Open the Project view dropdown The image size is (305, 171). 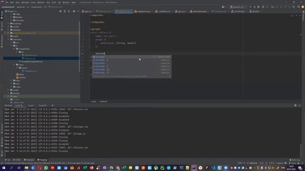pos(11,11)
